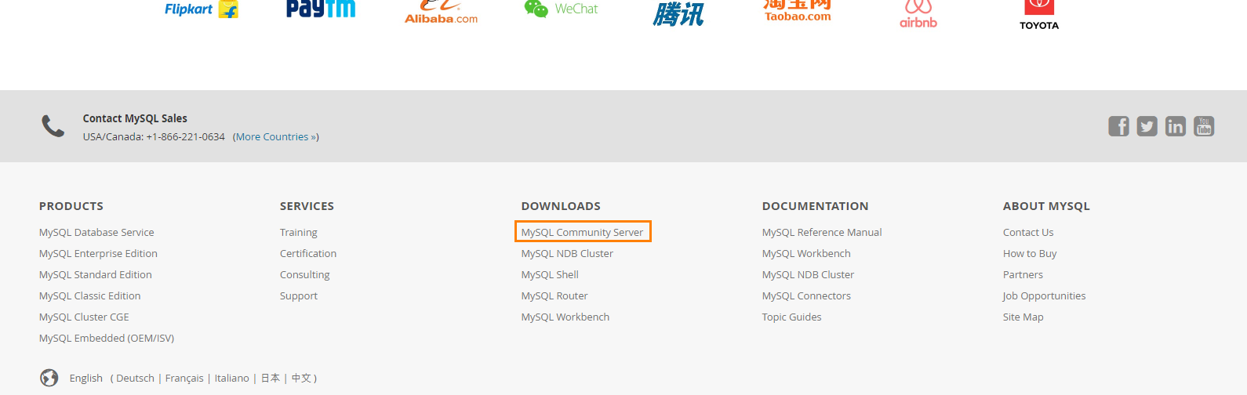Open the MySQL Twitter icon
The image size is (1247, 395).
tap(1147, 126)
